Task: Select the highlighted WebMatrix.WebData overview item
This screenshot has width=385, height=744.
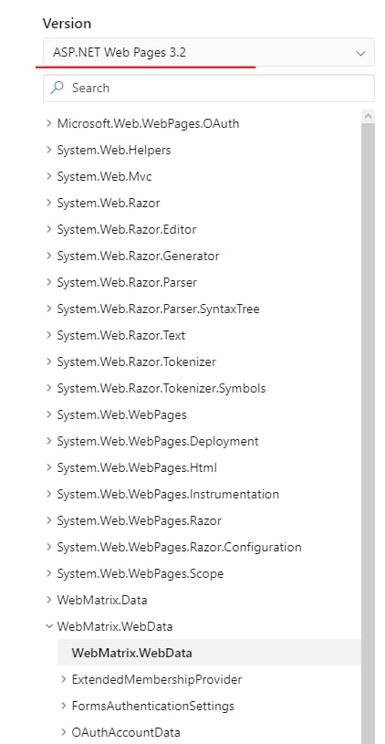Action: point(209,653)
